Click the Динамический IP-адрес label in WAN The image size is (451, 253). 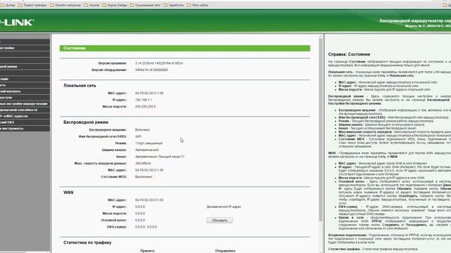[224, 207]
